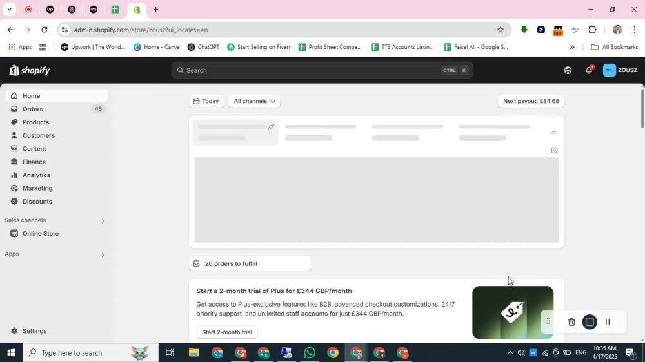Viewport: 645px width, 362px height.
Task: Click Start 2-month trial button
Action: [226, 332]
